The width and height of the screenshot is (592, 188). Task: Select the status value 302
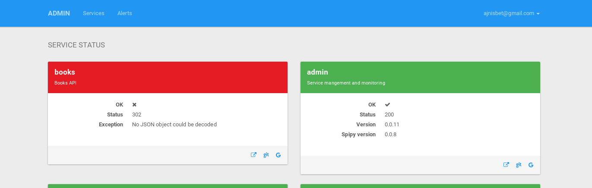136,115
